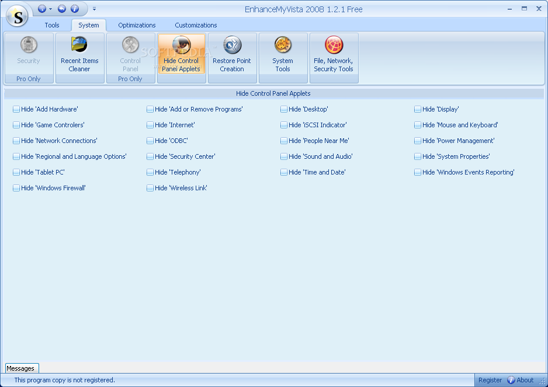Select the System tab
The height and width of the screenshot is (387, 548).
(89, 25)
